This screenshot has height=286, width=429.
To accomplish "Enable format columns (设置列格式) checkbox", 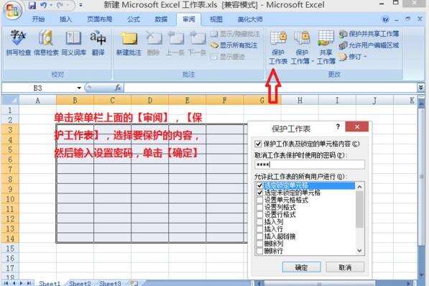I will click(259, 208).
